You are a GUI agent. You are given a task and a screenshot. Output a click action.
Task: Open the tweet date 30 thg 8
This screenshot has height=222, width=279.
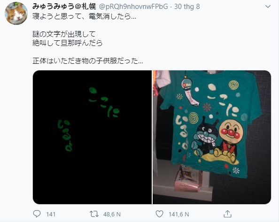[187, 7]
